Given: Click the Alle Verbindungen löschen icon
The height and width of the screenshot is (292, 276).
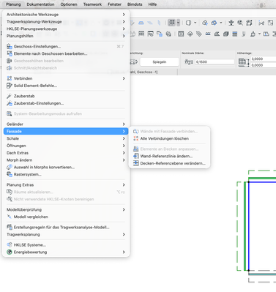Looking at the screenshot, I should click(136, 138).
